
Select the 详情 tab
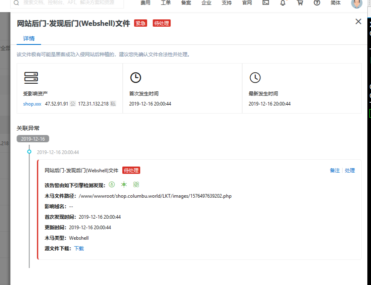[x=29, y=39]
